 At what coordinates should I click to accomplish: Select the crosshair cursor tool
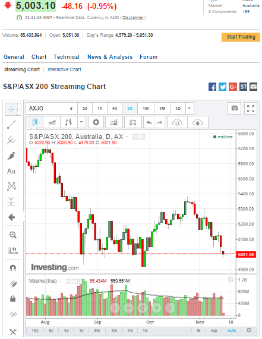point(11,109)
